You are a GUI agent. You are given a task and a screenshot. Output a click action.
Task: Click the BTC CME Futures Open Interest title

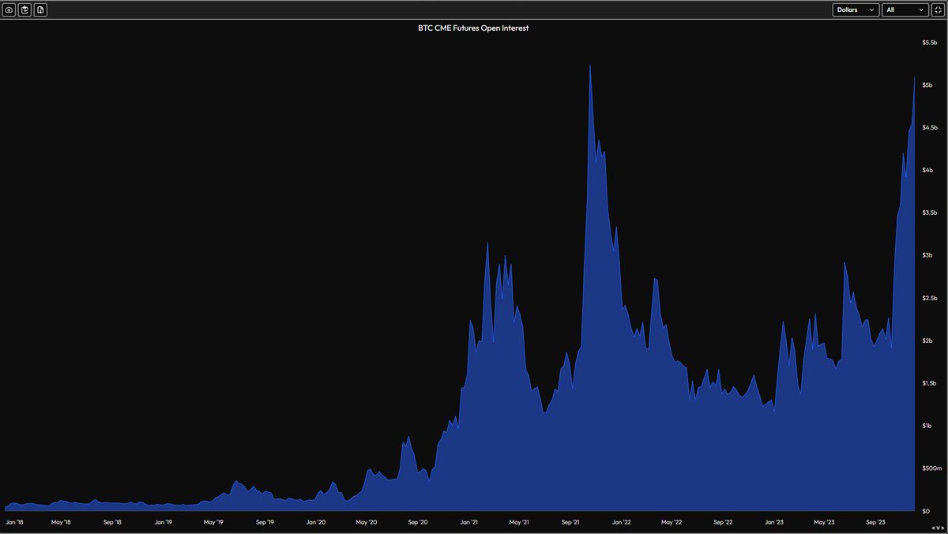click(x=473, y=28)
